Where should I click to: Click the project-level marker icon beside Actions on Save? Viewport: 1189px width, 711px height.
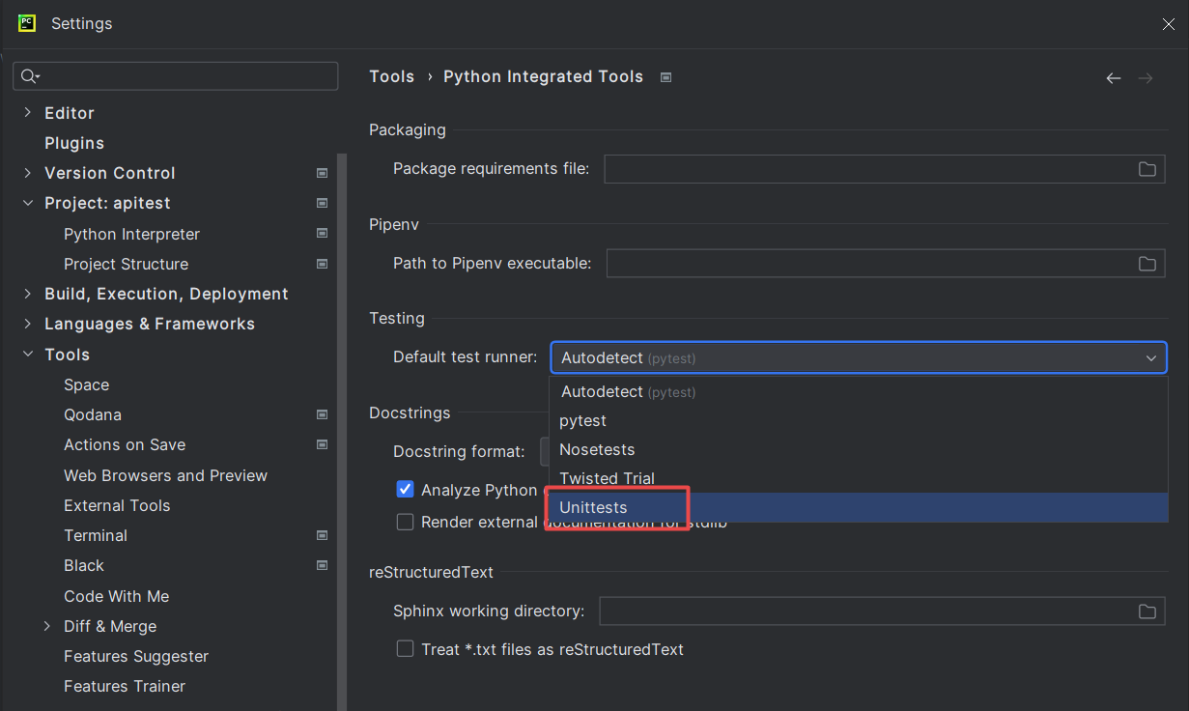tap(323, 444)
